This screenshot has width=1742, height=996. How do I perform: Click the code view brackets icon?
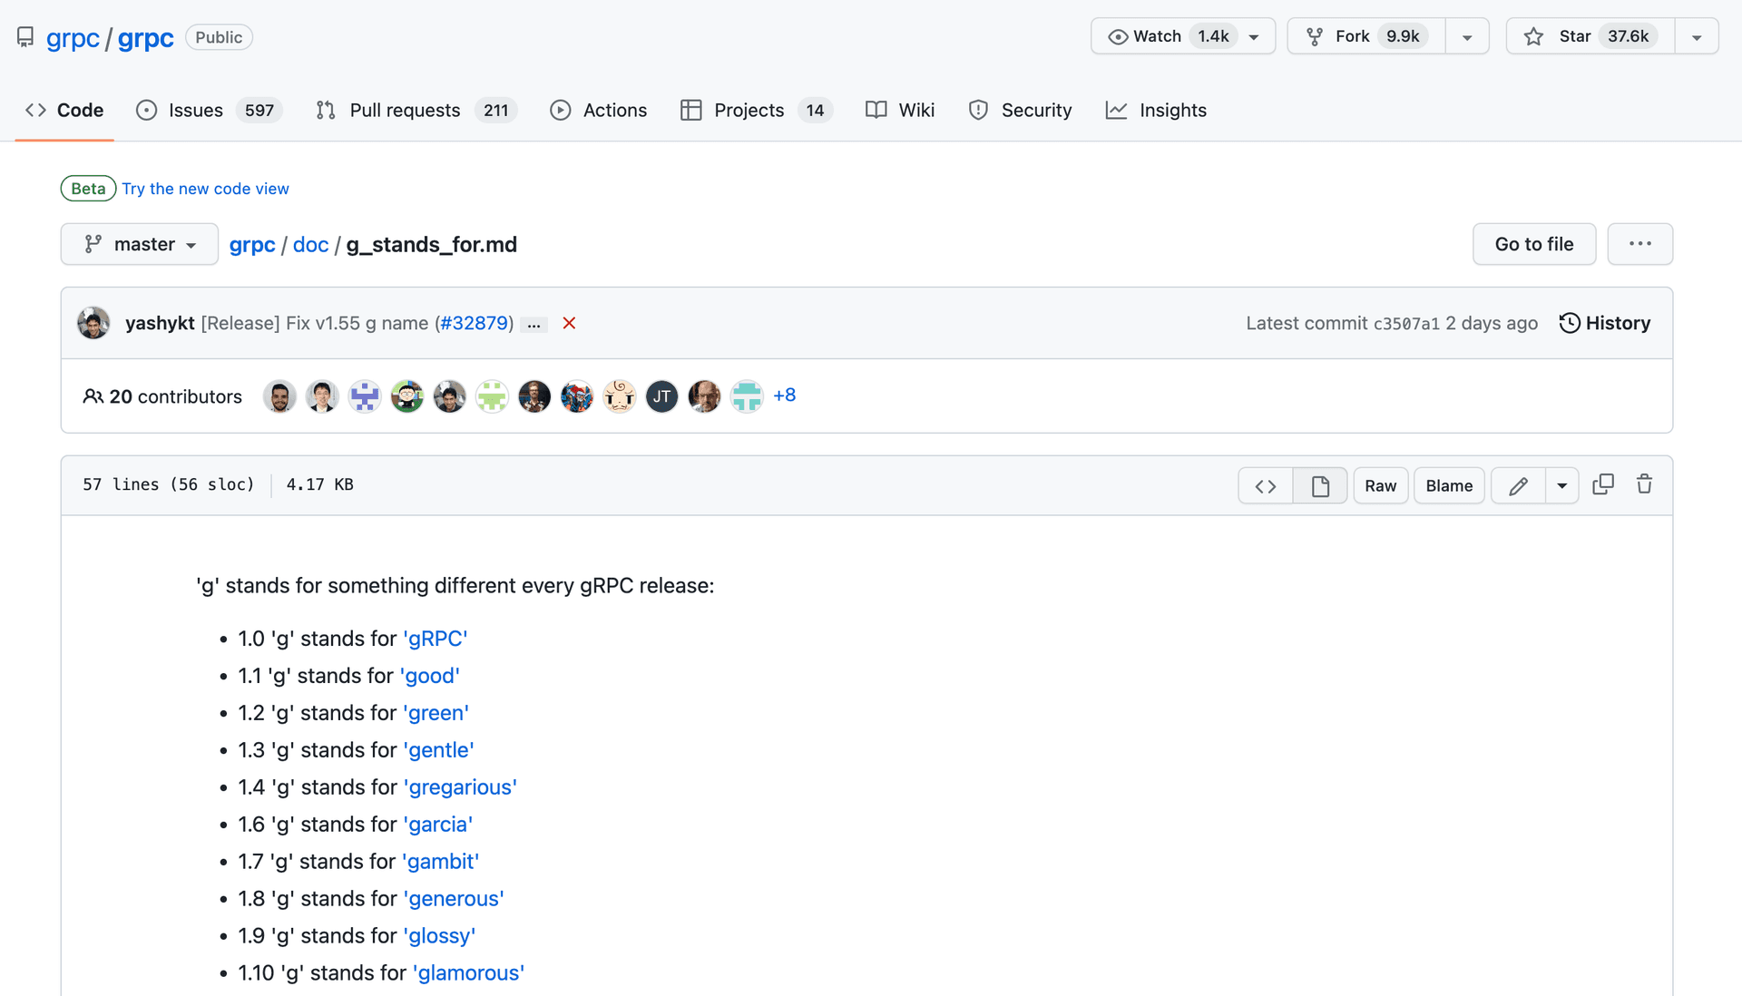point(1265,484)
